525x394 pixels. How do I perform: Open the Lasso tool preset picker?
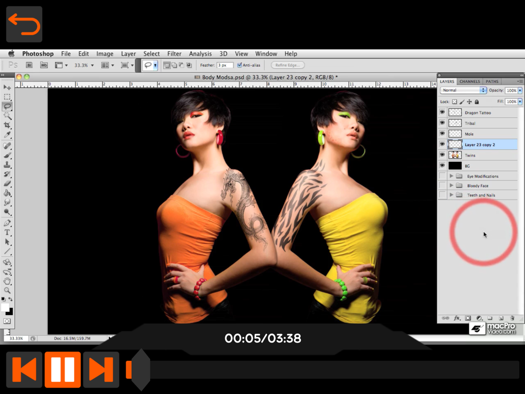(155, 65)
